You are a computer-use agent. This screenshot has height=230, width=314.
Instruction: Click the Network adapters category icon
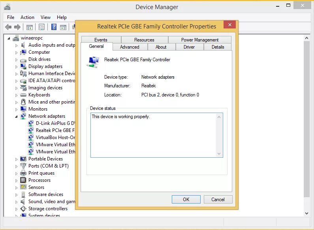pyautogui.click(x=23, y=116)
